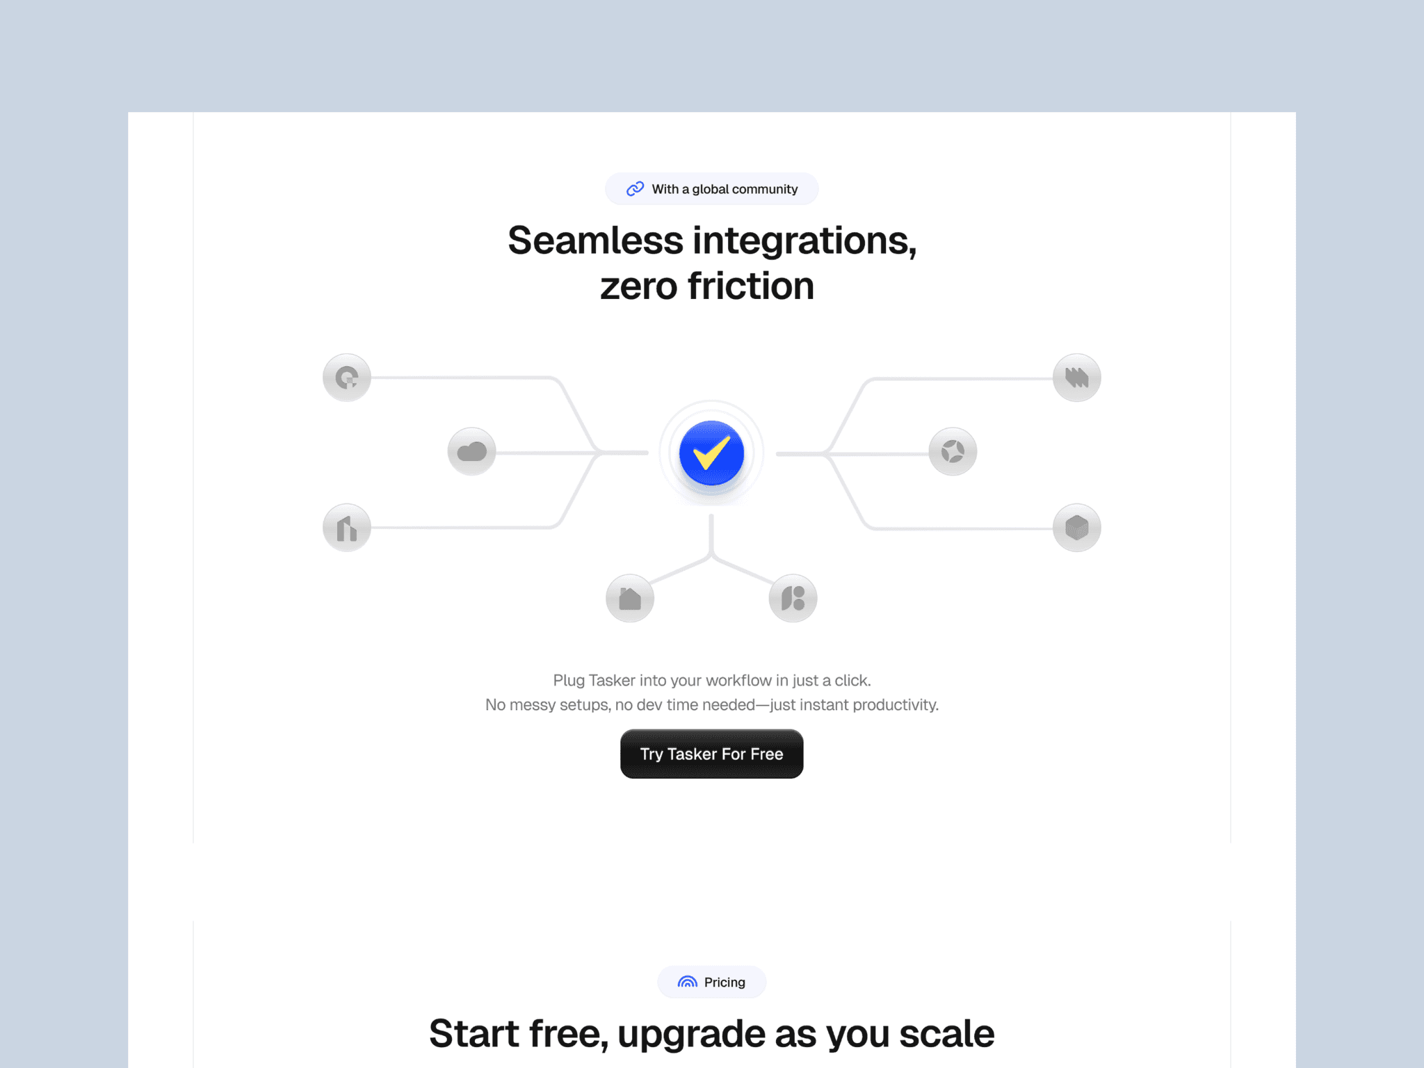This screenshot has height=1068, width=1424.
Task: Click the Pricing pill badge
Action: coord(711,982)
